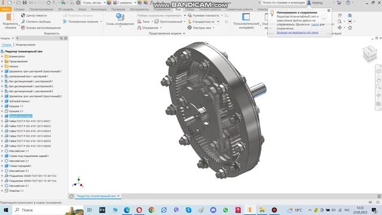382x215 pixels.
Task: Click the ViewCube in the viewport
Action: pos(369,53)
